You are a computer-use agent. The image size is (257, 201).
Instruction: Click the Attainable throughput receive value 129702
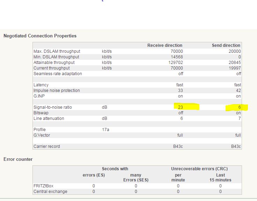pyautogui.click(x=175, y=63)
